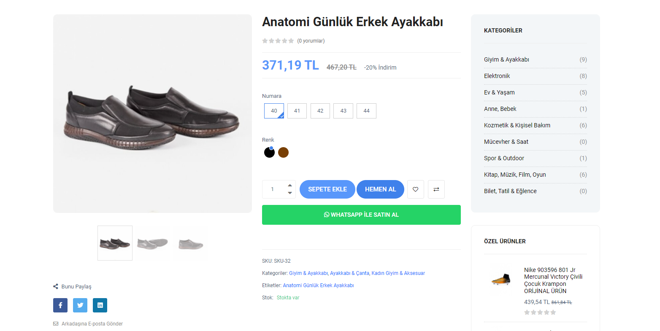The height and width of the screenshot is (331, 660).
Task: Share product on LinkedIn
Action: tap(100, 305)
